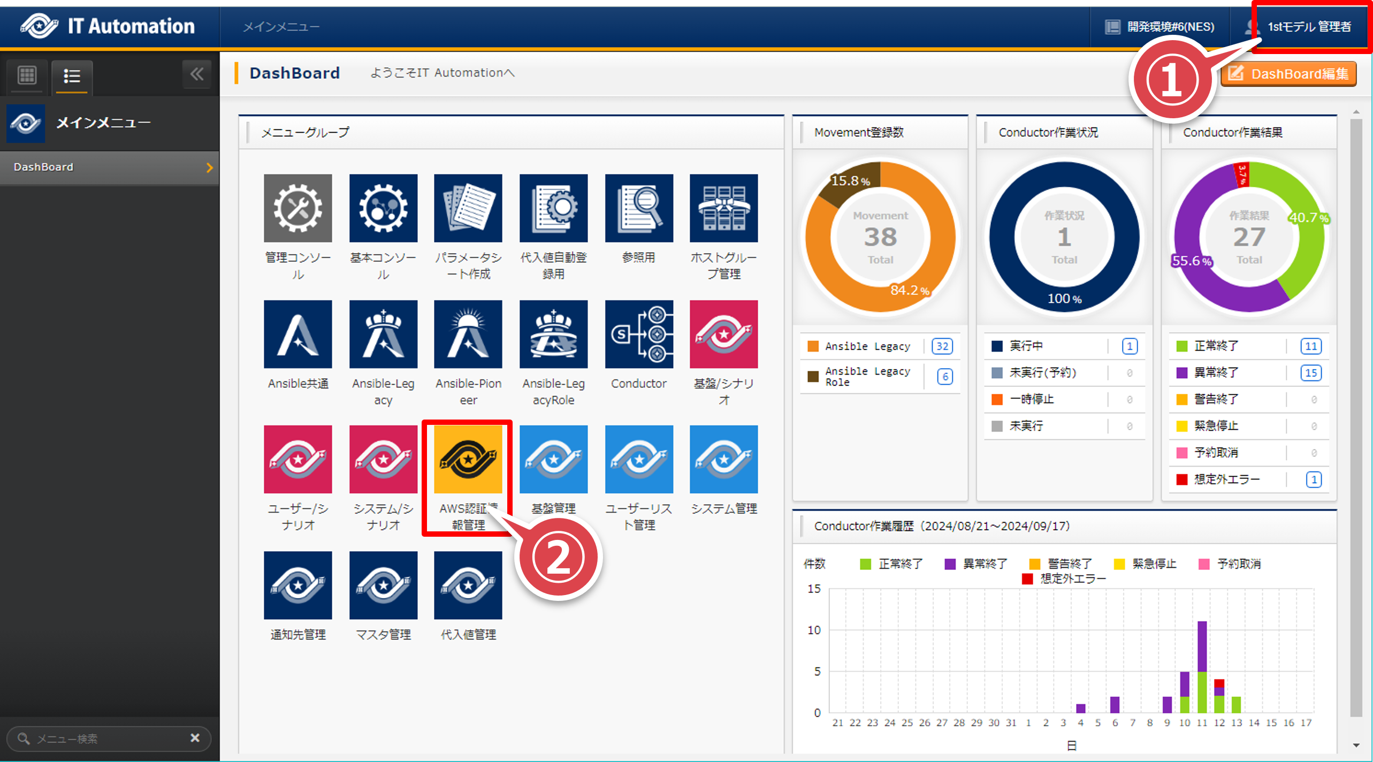Expand the DashBoard sidebar entry arrow
This screenshot has height=762, width=1373.
coord(209,167)
